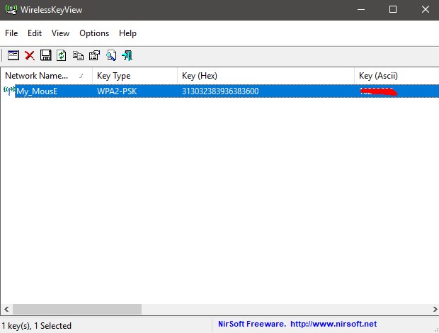Click the Show Code Only toolbar icon
The width and height of the screenshot is (439, 333).
[x=13, y=55]
